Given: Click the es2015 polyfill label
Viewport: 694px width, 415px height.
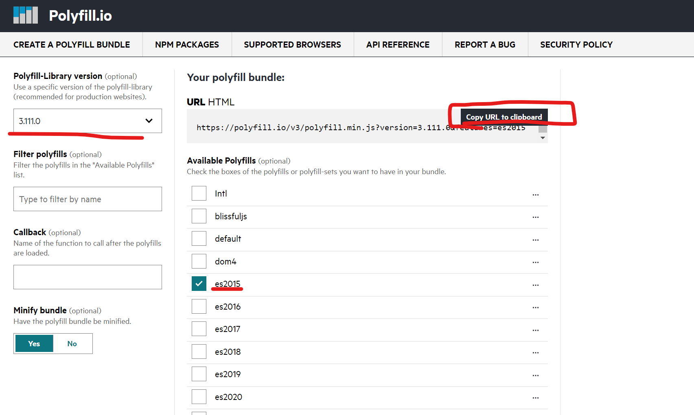Looking at the screenshot, I should pyautogui.click(x=228, y=284).
